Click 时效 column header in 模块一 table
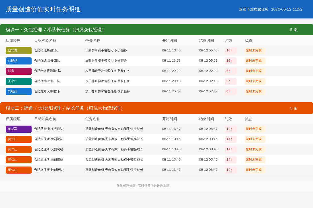Screen dimensions: 313x208 [228, 40]
